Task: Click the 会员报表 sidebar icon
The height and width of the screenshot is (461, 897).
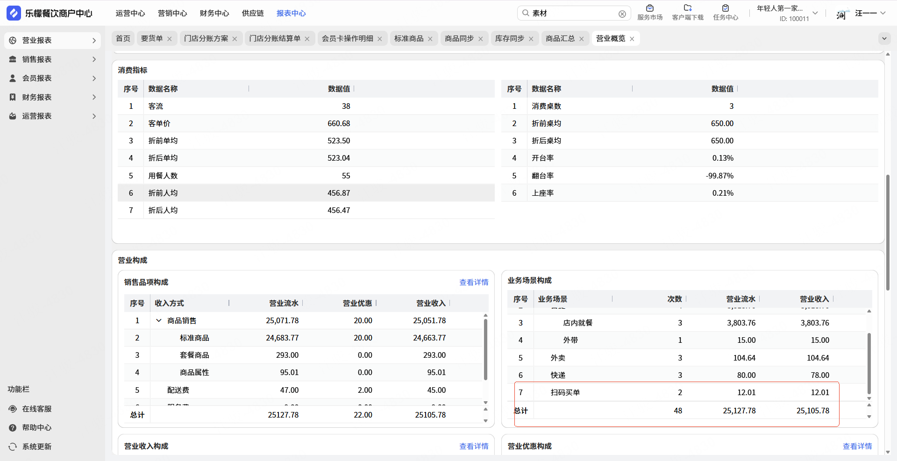Action: pos(13,78)
